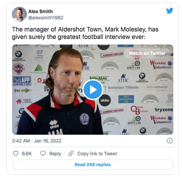The width and height of the screenshot is (182, 178).
Task: Open Alex Smith's profile picture
Action: click(x=19, y=14)
